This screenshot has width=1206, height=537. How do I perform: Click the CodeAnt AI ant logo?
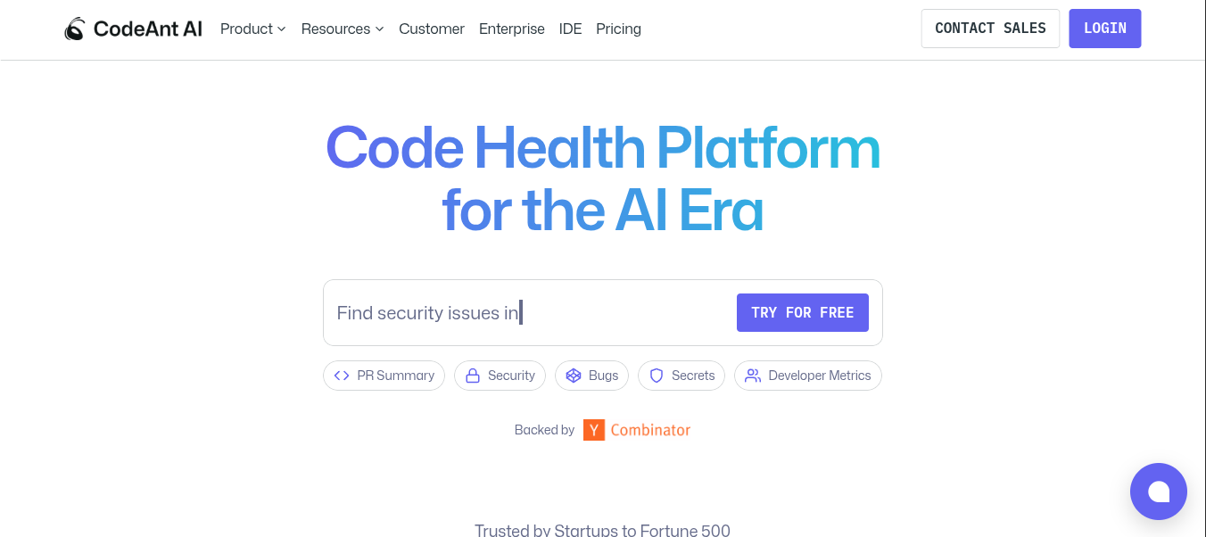75,28
